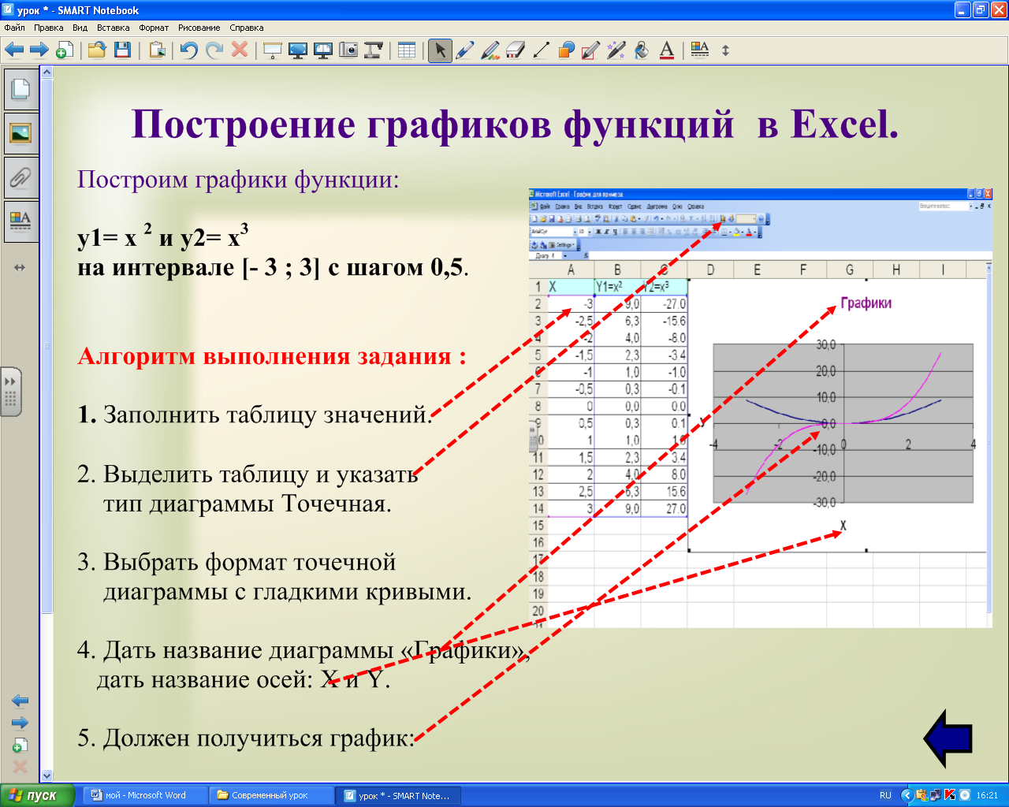Screen dimensions: 1009x807
Task: Open the Вид menu
Action: click(80, 28)
